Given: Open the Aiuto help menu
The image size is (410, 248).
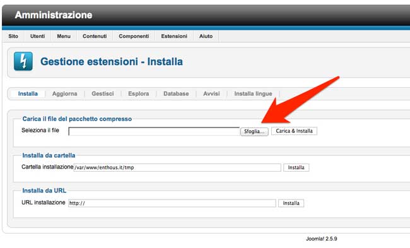Looking at the screenshot, I should 206,36.
